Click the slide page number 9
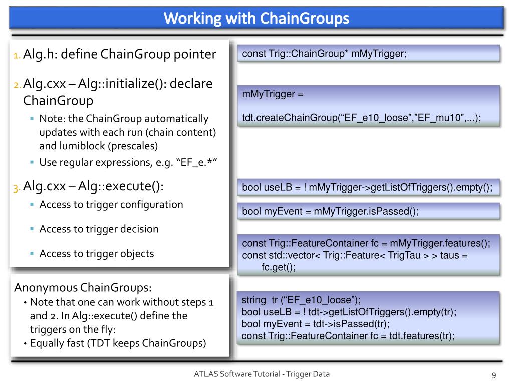The image size is (513, 385). click(494, 375)
